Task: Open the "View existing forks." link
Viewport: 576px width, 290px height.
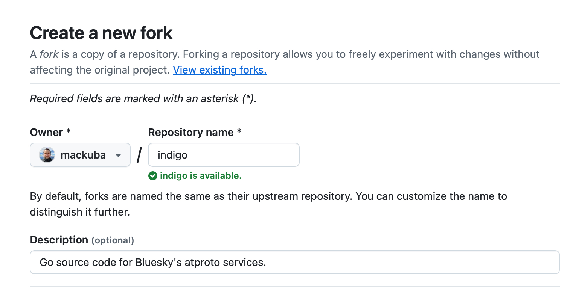Action: pyautogui.click(x=219, y=70)
